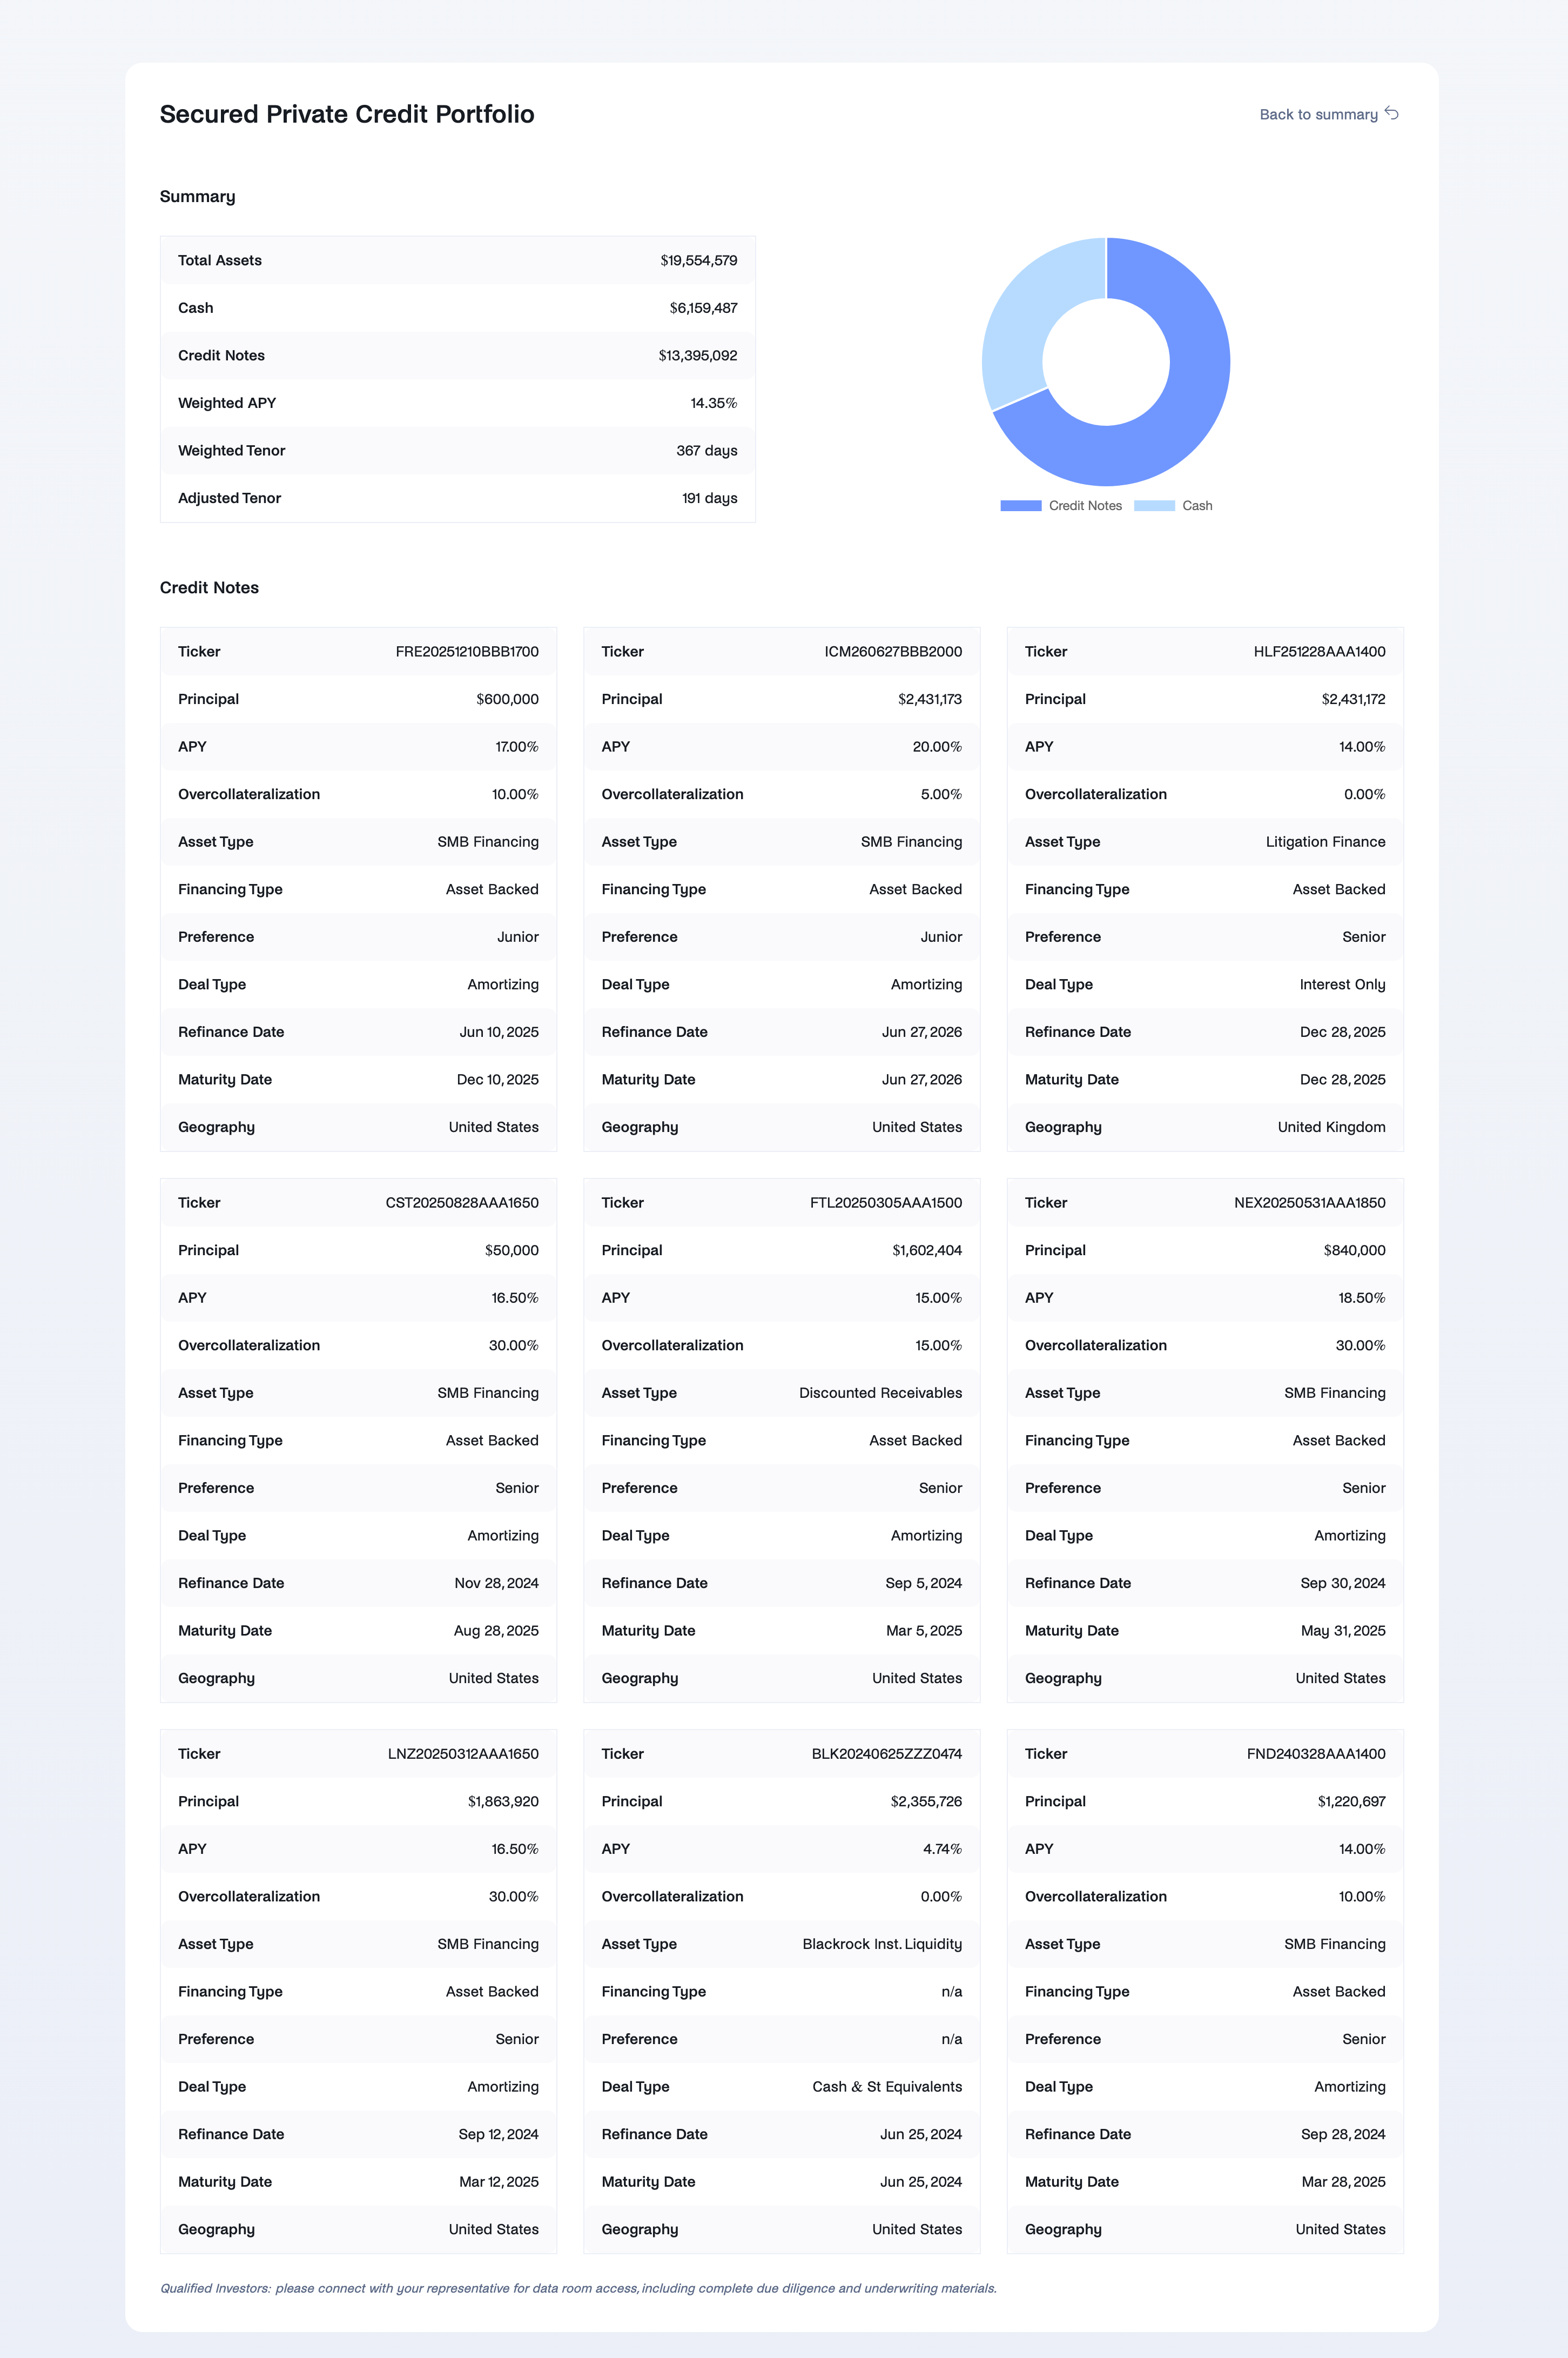
Task: Click the return arrow icon beside Back to summary
Action: tap(1392, 113)
